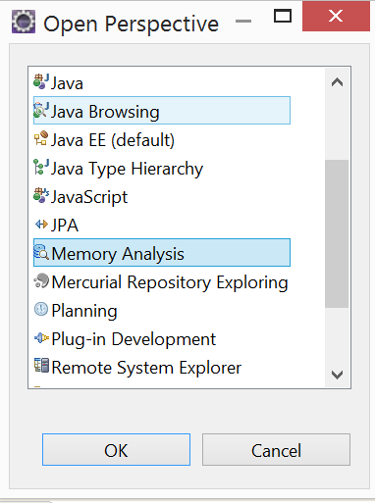The height and width of the screenshot is (503, 375).
Task: Click the Remote System Explorer icon
Action: pos(41,366)
